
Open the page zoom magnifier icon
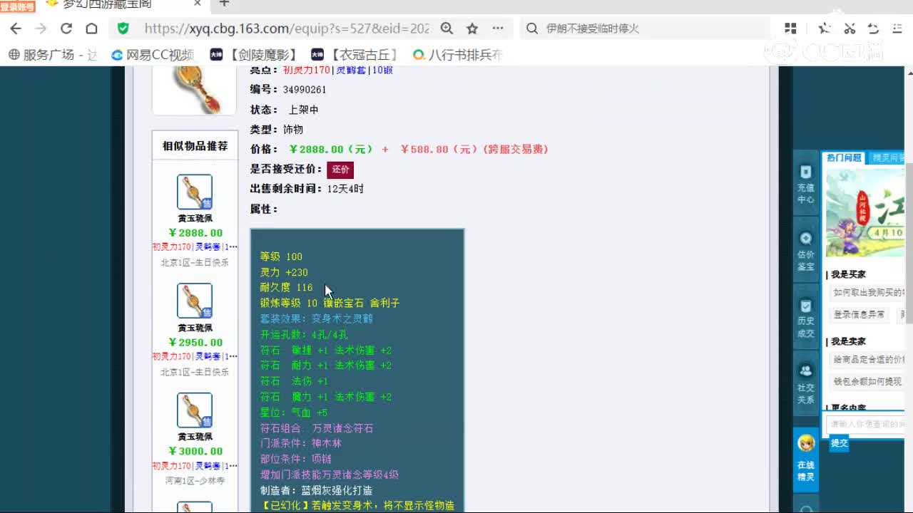pyautogui.click(x=447, y=28)
